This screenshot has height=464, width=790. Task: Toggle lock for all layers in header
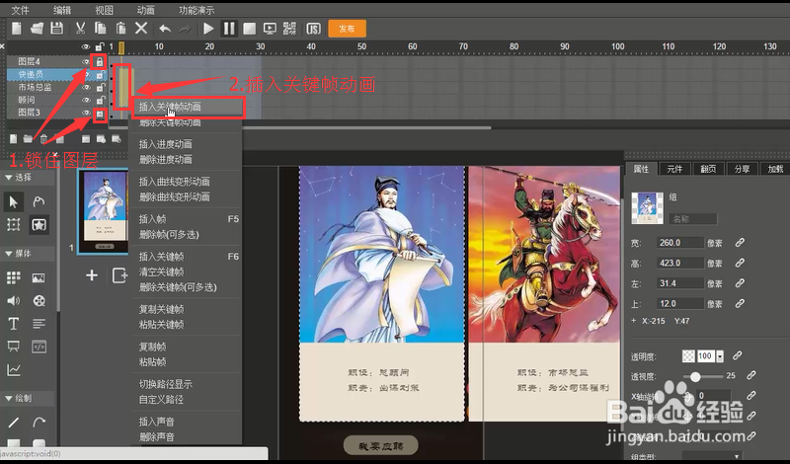click(100, 46)
